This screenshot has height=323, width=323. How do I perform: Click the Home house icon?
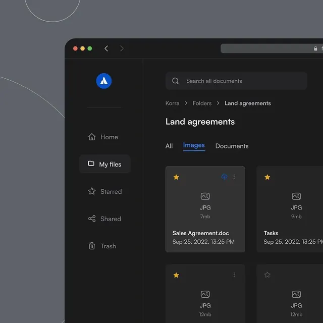tap(92, 137)
